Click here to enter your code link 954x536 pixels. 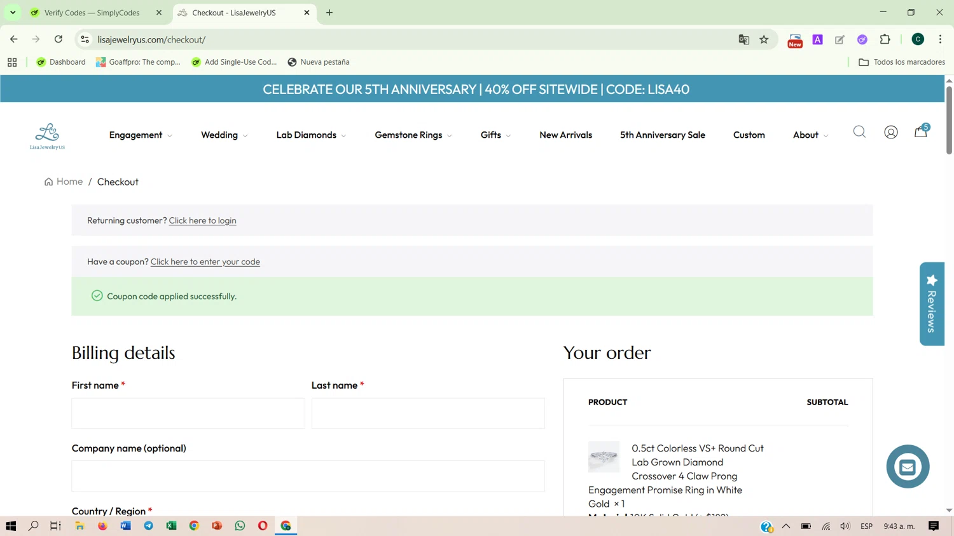205,262
